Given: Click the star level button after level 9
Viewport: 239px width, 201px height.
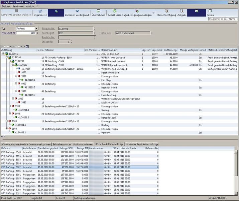Looking at the screenshot, I should tap(27, 47).
